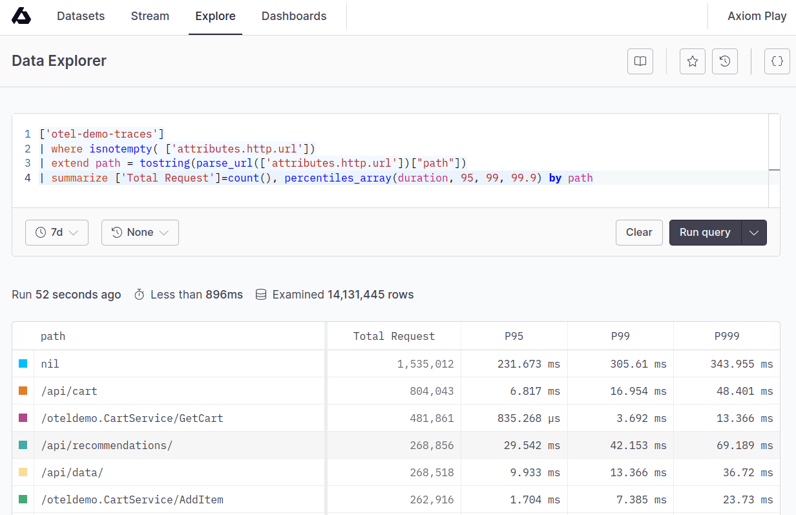Open the None comparison dropdown
The image size is (796, 515).
140,233
